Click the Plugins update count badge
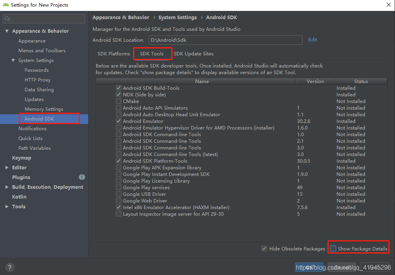Screen dimensions: 395x275 pyautogui.click(x=82, y=177)
